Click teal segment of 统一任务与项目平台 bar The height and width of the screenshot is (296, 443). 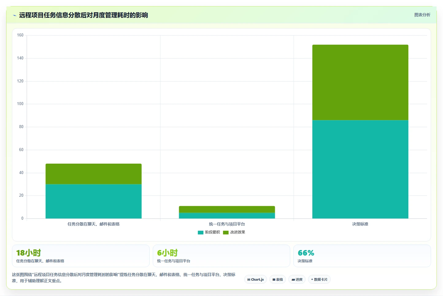[x=227, y=216]
